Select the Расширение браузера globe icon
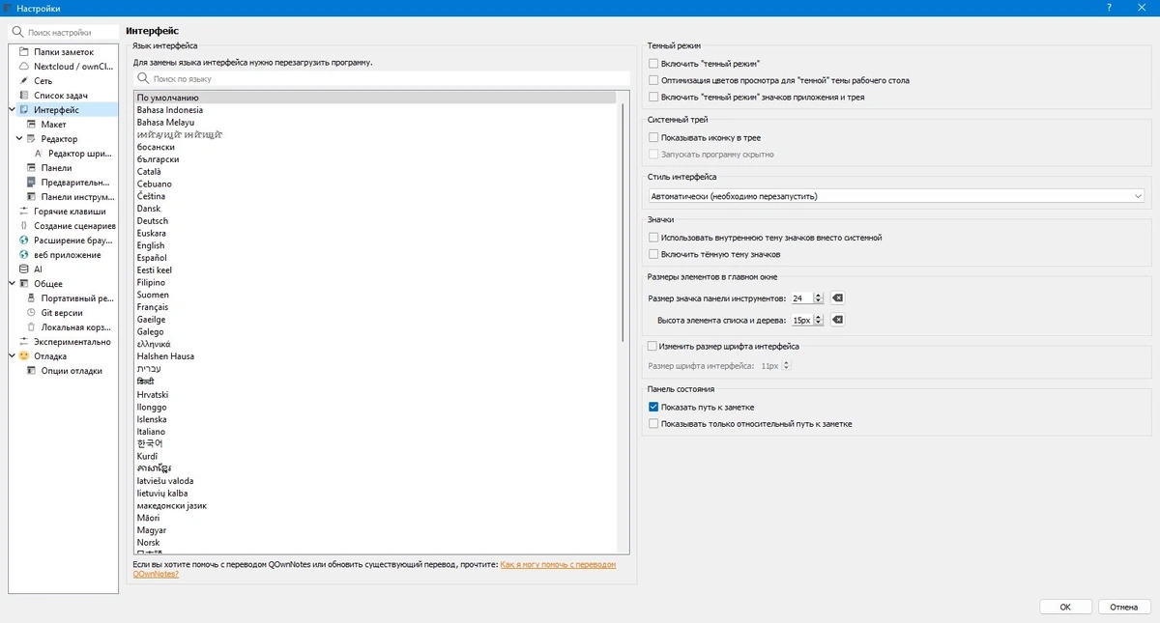Screen dimensions: 1160x623 24,241
